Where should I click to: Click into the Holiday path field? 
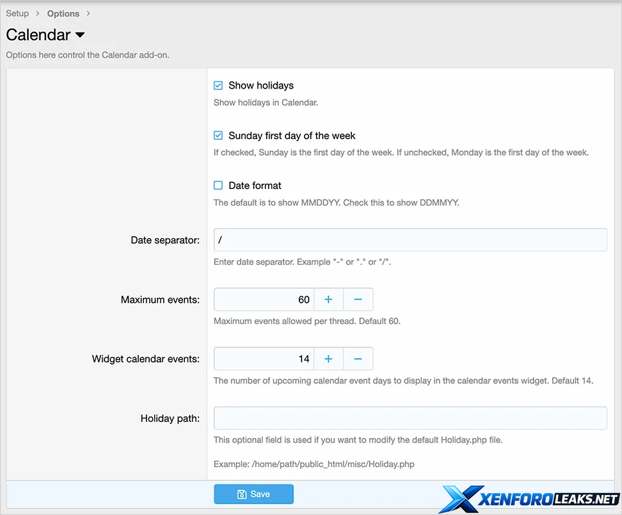(x=410, y=418)
